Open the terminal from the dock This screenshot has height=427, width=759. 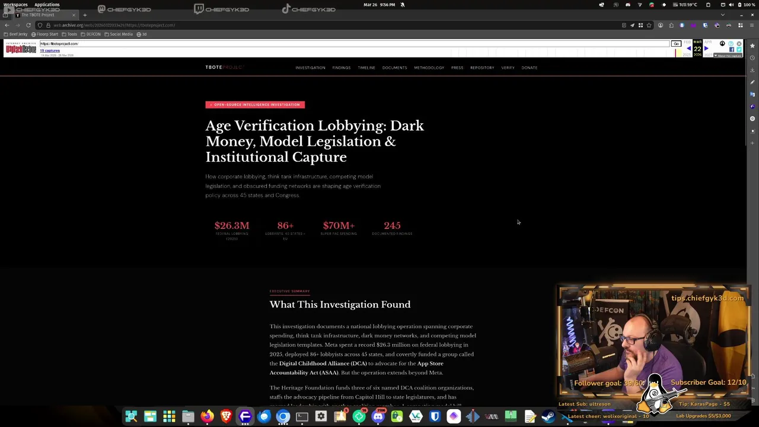(302, 416)
